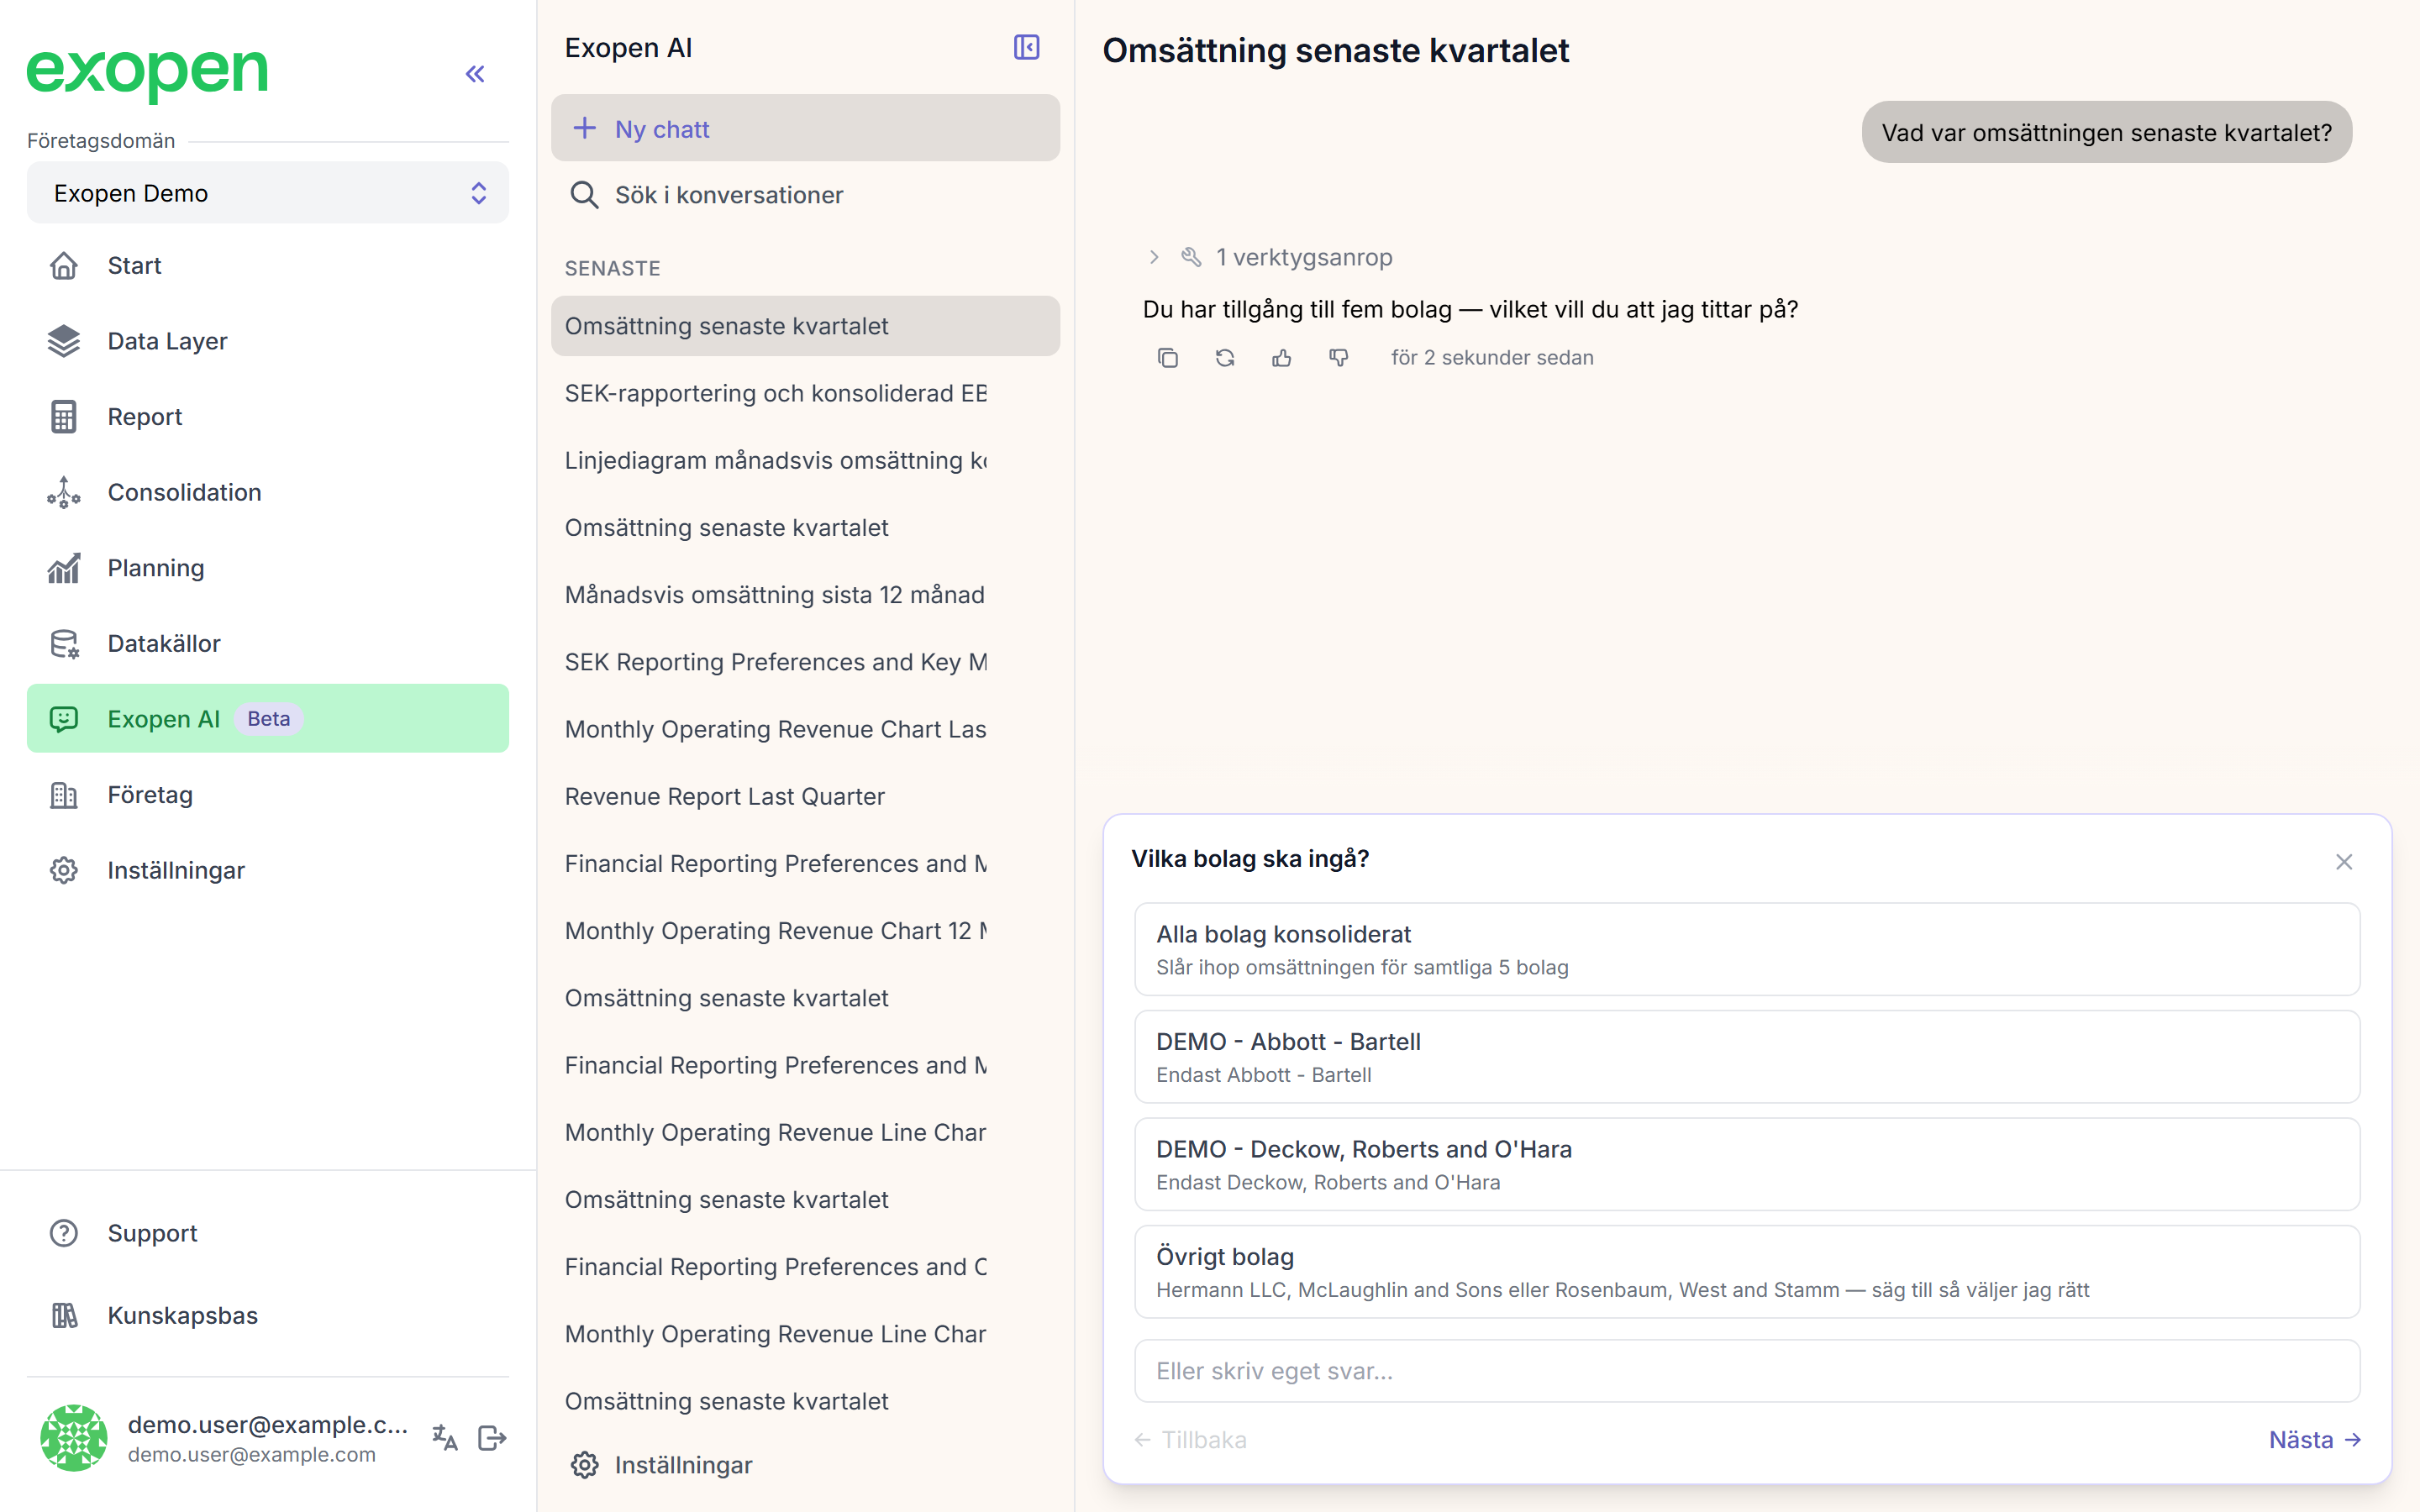Viewport: 2420px width, 1512px height.
Task: Click the 'Eller skriv eget svar...' input
Action: click(x=1747, y=1371)
